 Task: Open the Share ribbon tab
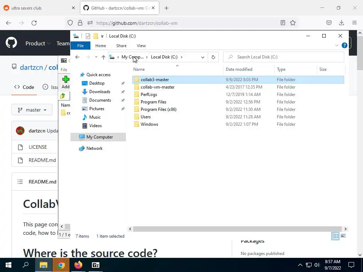121,46
